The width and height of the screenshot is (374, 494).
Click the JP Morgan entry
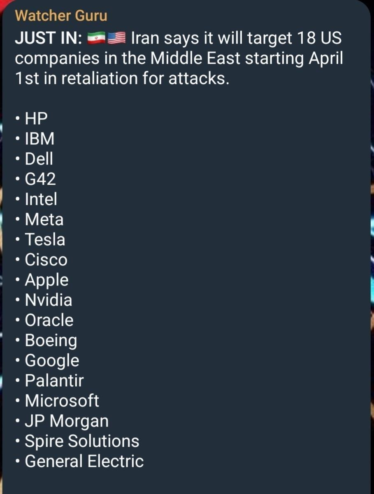coord(67,421)
